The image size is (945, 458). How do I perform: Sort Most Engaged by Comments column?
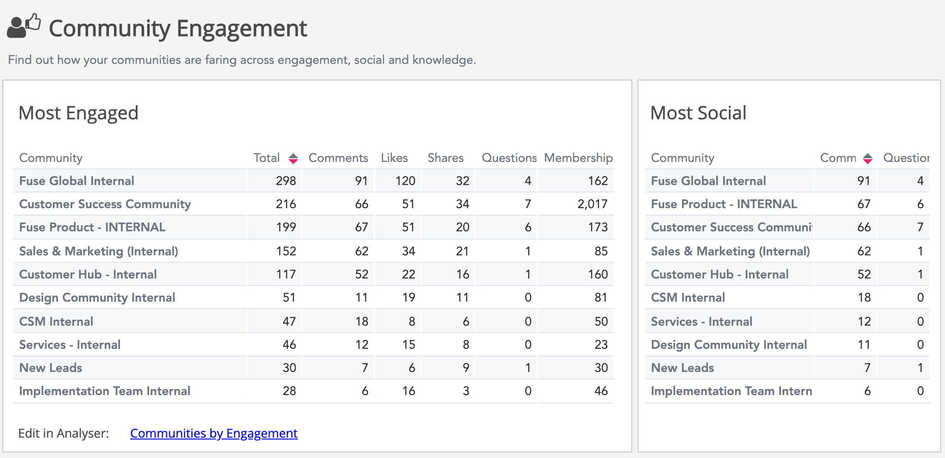(338, 158)
